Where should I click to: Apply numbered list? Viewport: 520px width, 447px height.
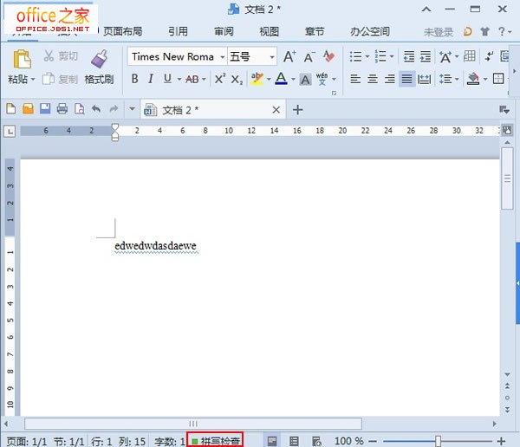click(x=380, y=56)
